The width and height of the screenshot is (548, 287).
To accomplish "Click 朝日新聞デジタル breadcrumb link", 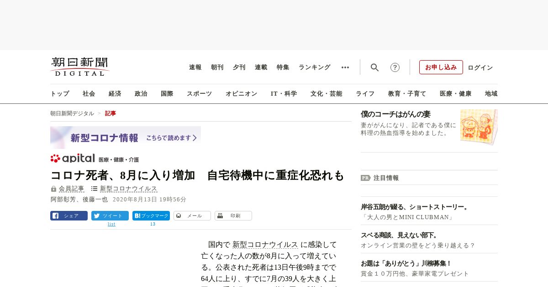I will pos(72,113).
